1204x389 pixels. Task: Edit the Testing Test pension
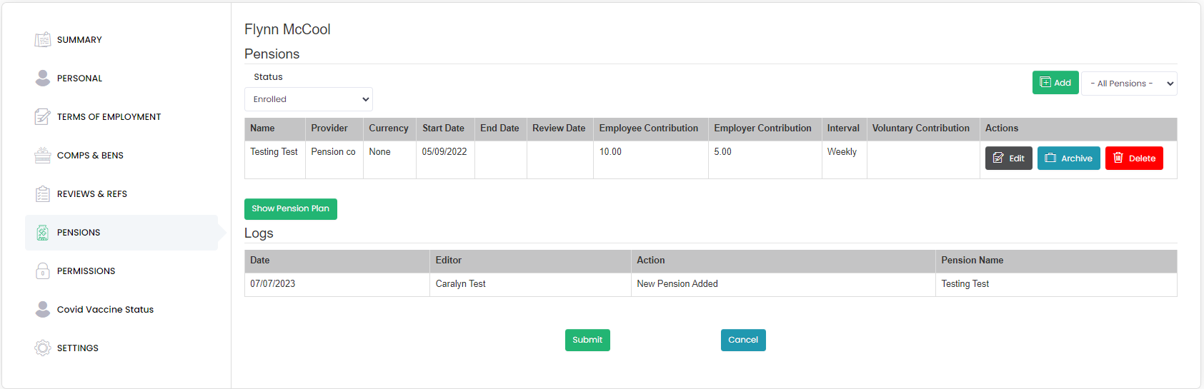(1008, 158)
